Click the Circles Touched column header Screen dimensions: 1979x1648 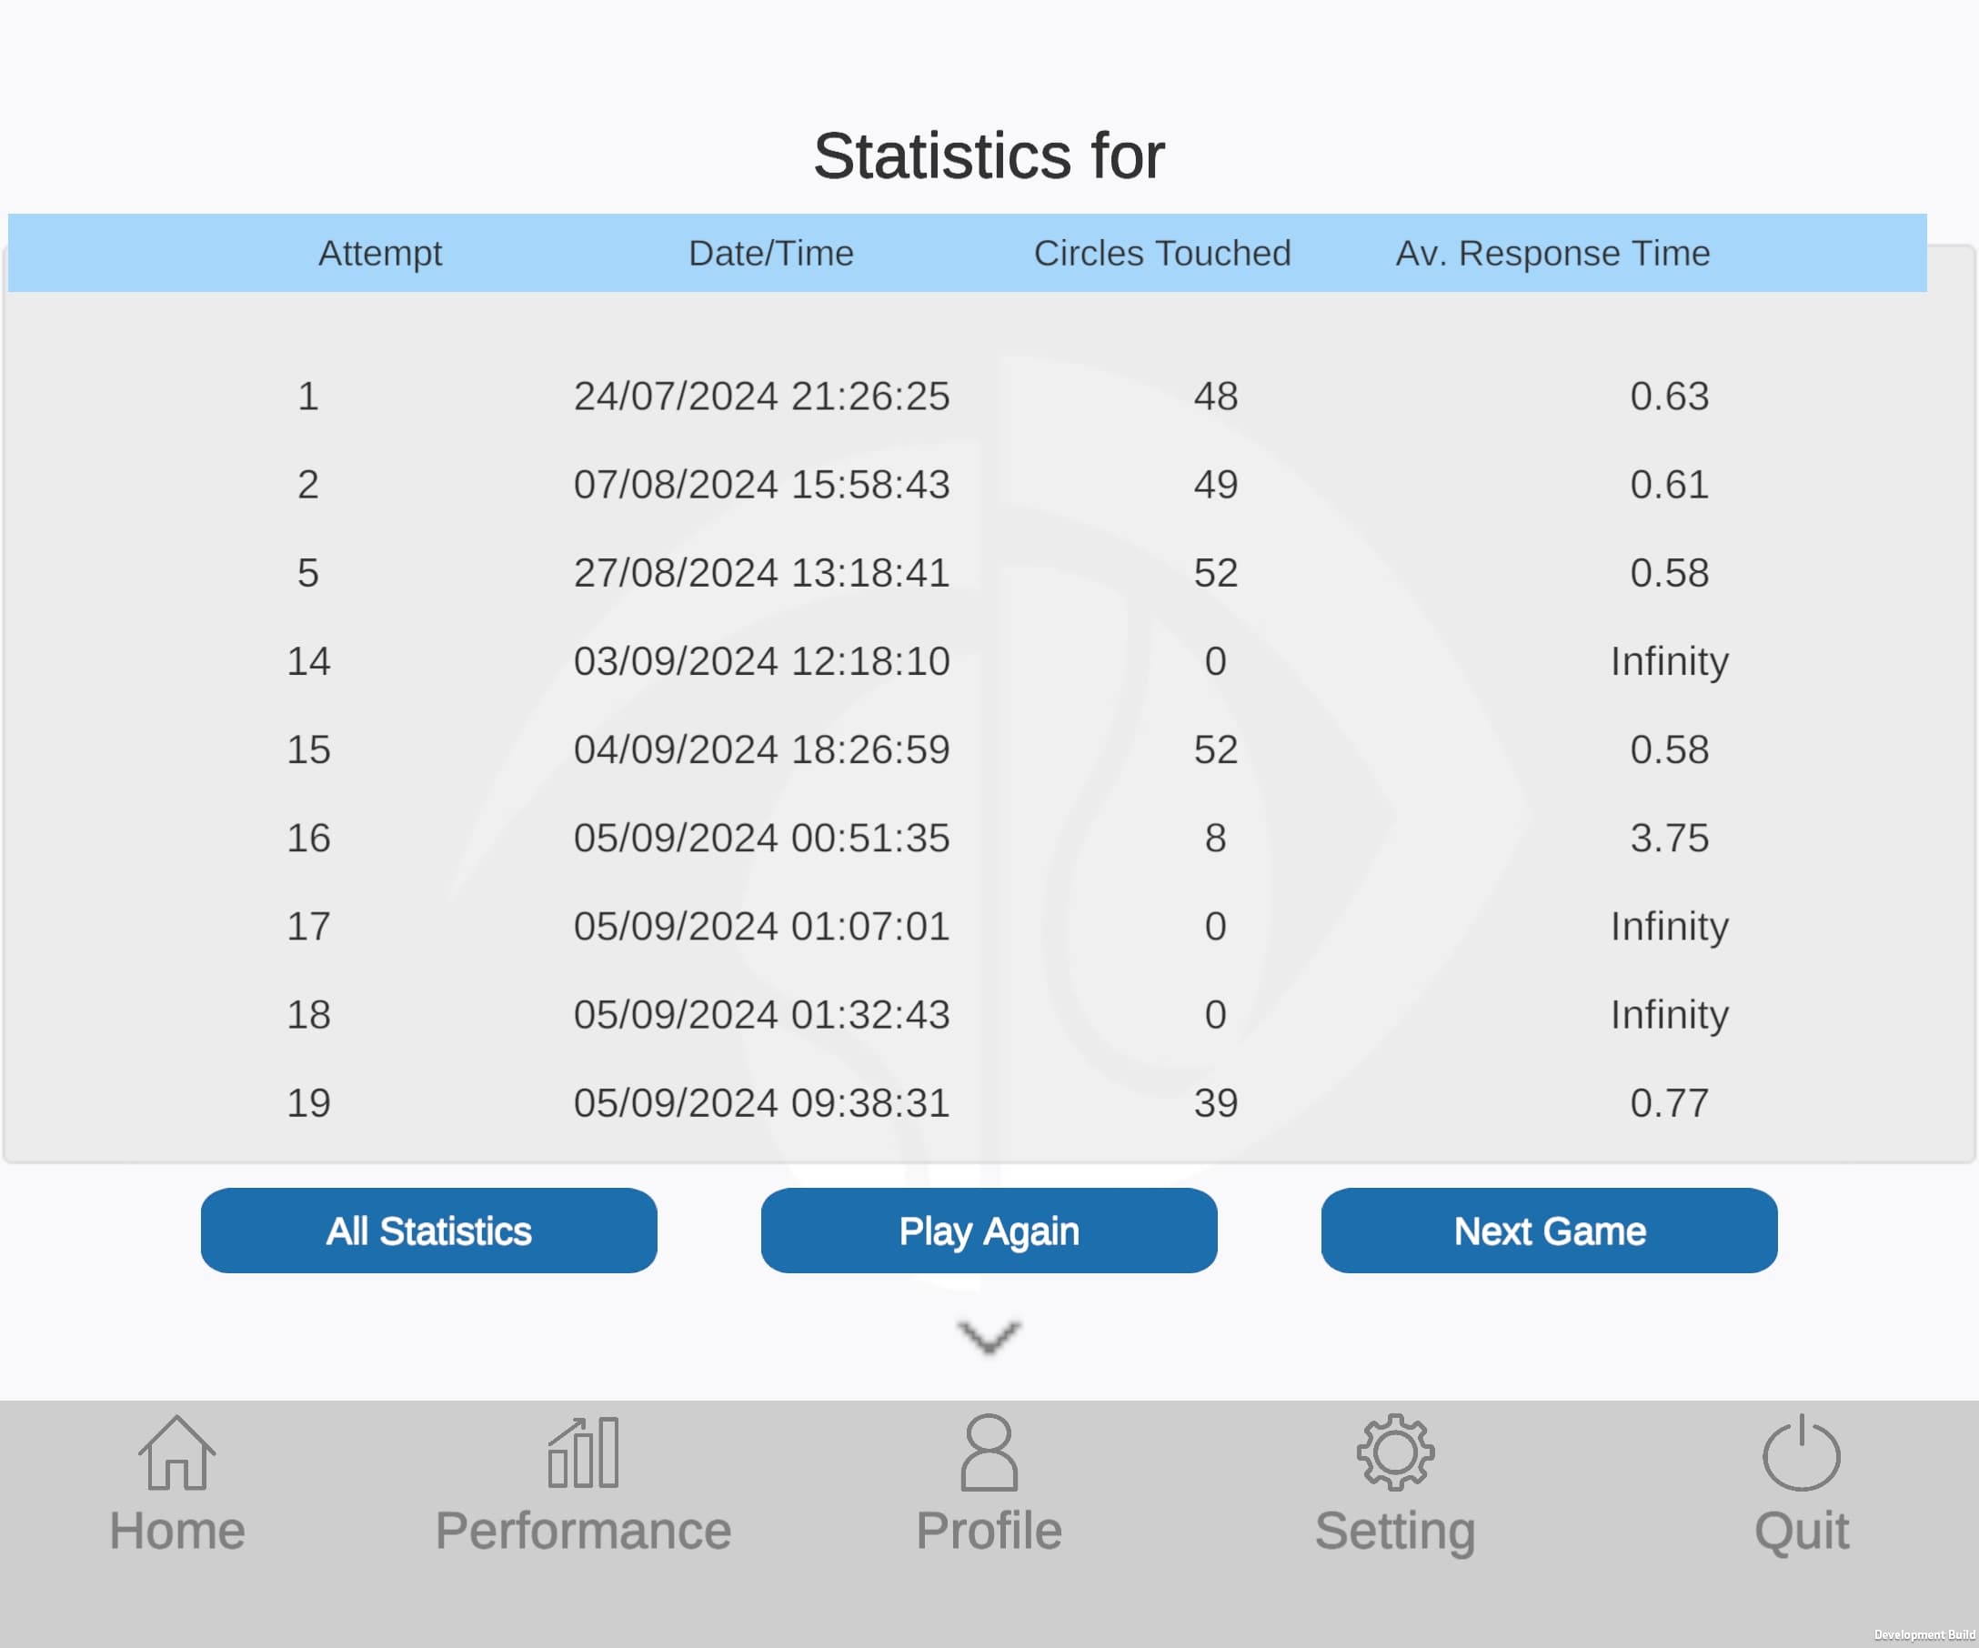[x=1162, y=254]
